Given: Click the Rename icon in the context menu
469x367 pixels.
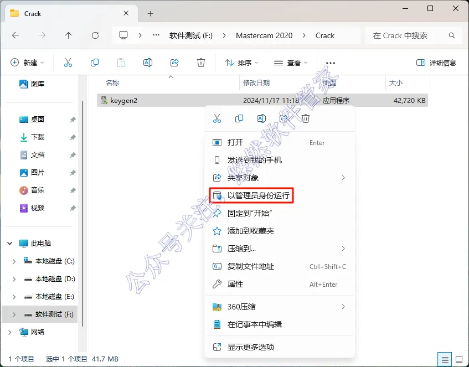Looking at the screenshot, I should tap(261, 118).
